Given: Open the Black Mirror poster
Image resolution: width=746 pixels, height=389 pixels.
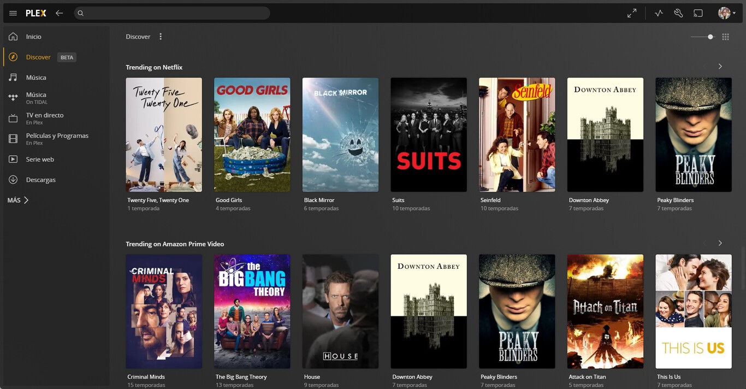Looking at the screenshot, I should click(340, 134).
